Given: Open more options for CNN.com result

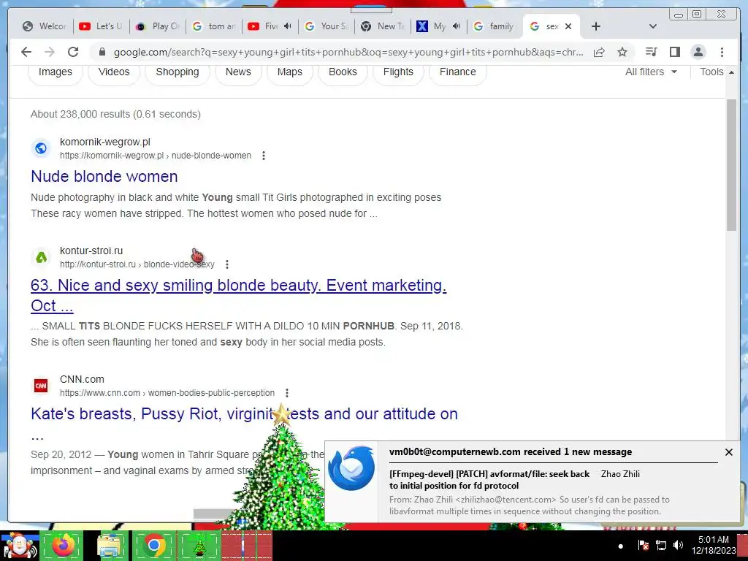Looking at the screenshot, I should point(286,393).
